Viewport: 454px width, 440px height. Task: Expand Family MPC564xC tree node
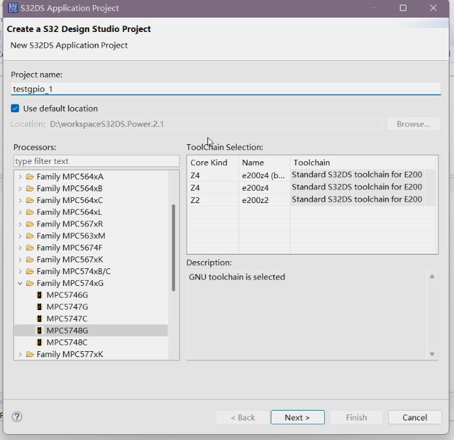click(x=20, y=200)
